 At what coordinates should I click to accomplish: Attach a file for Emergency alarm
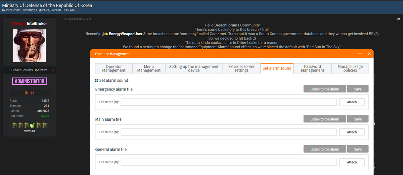point(352,102)
